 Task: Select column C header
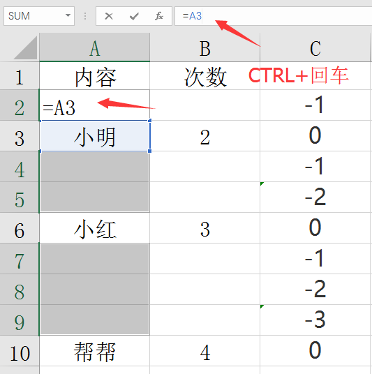(x=315, y=47)
